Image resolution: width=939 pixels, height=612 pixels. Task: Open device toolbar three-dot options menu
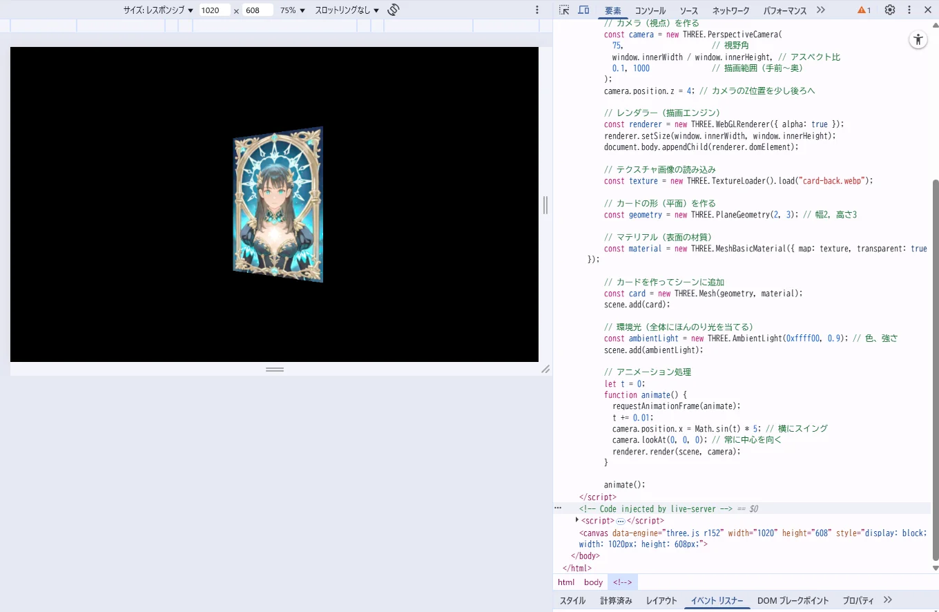(x=537, y=10)
